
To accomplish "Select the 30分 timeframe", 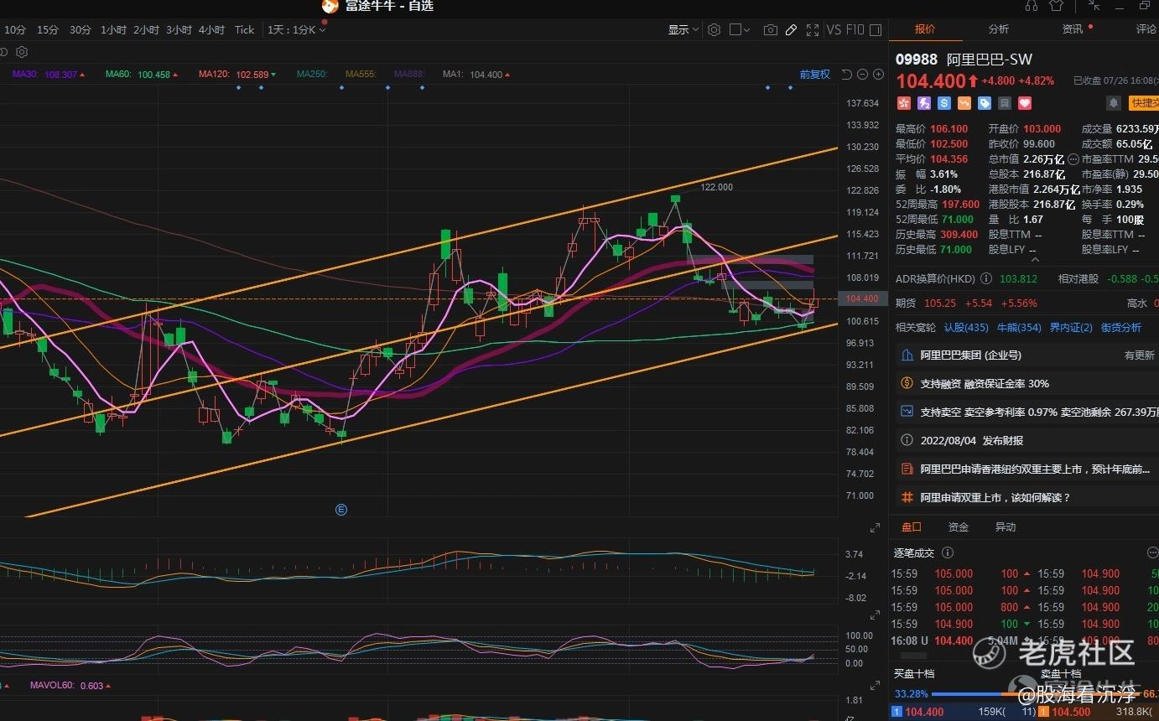I will 81,30.
